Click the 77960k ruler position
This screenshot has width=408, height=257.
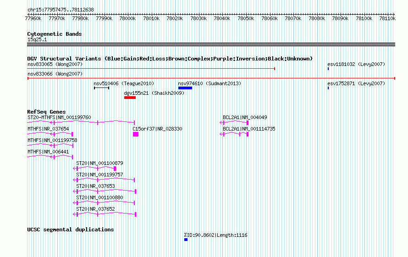pyautogui.click(x=33, y=18)
